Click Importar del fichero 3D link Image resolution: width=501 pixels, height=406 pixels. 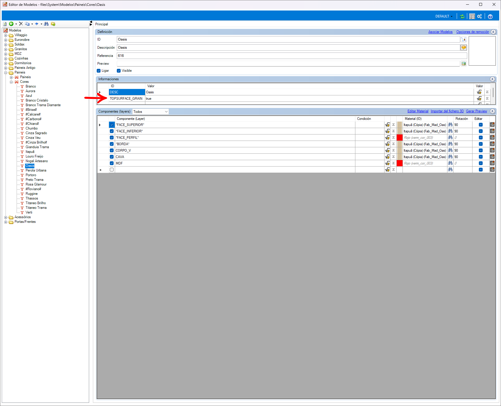pos(447,111)
